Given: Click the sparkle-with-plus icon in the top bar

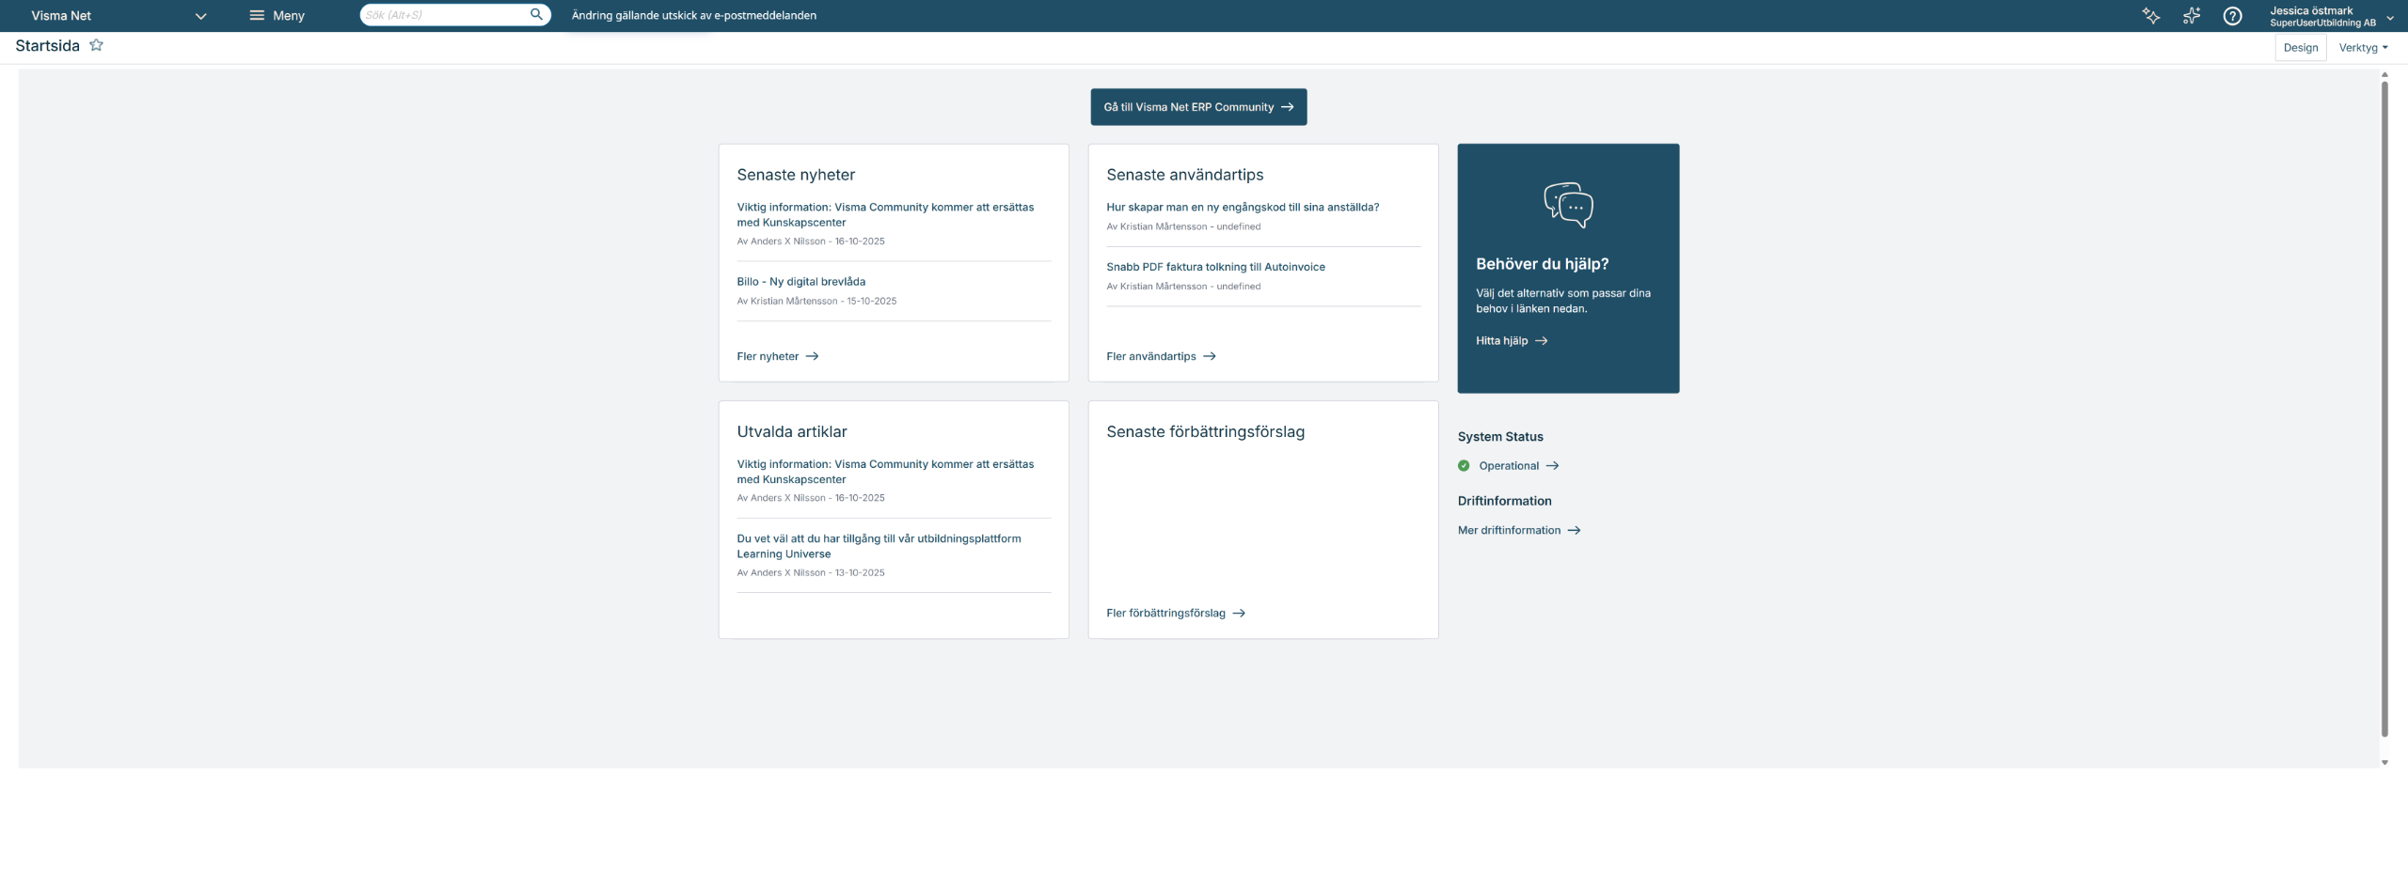Looking at the screenshot, I should [2192, 15].
